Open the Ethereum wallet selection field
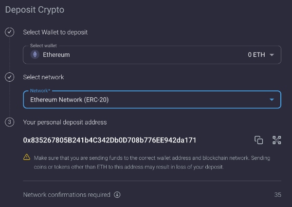292x207 pixels. [x=152, y=55]
